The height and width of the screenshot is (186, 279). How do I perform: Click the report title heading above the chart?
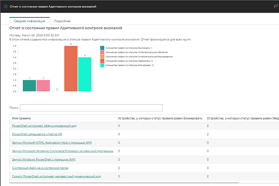[66, 28]
